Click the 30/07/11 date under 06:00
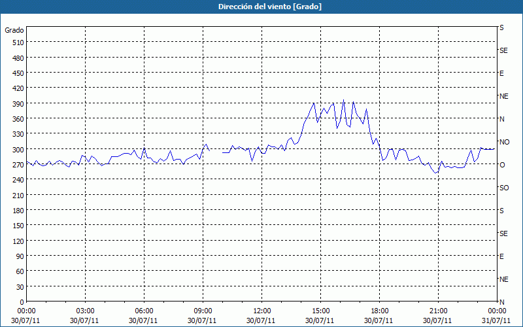Viewport: 523px width, 327px height. [143, 320]
